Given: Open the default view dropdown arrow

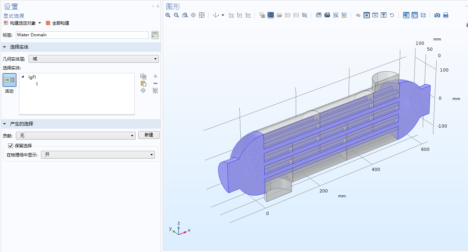Looking at the screenshot, I should point(223,15).
